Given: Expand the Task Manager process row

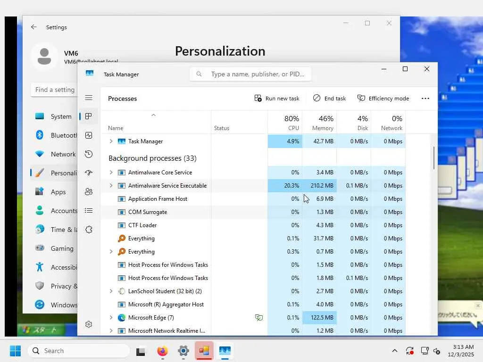Looking at the screenshot, I should 111,141.
